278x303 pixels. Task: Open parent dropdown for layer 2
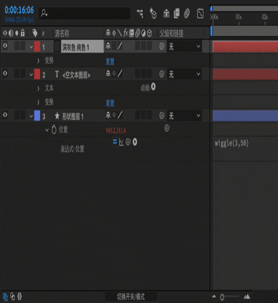point(184,74)
